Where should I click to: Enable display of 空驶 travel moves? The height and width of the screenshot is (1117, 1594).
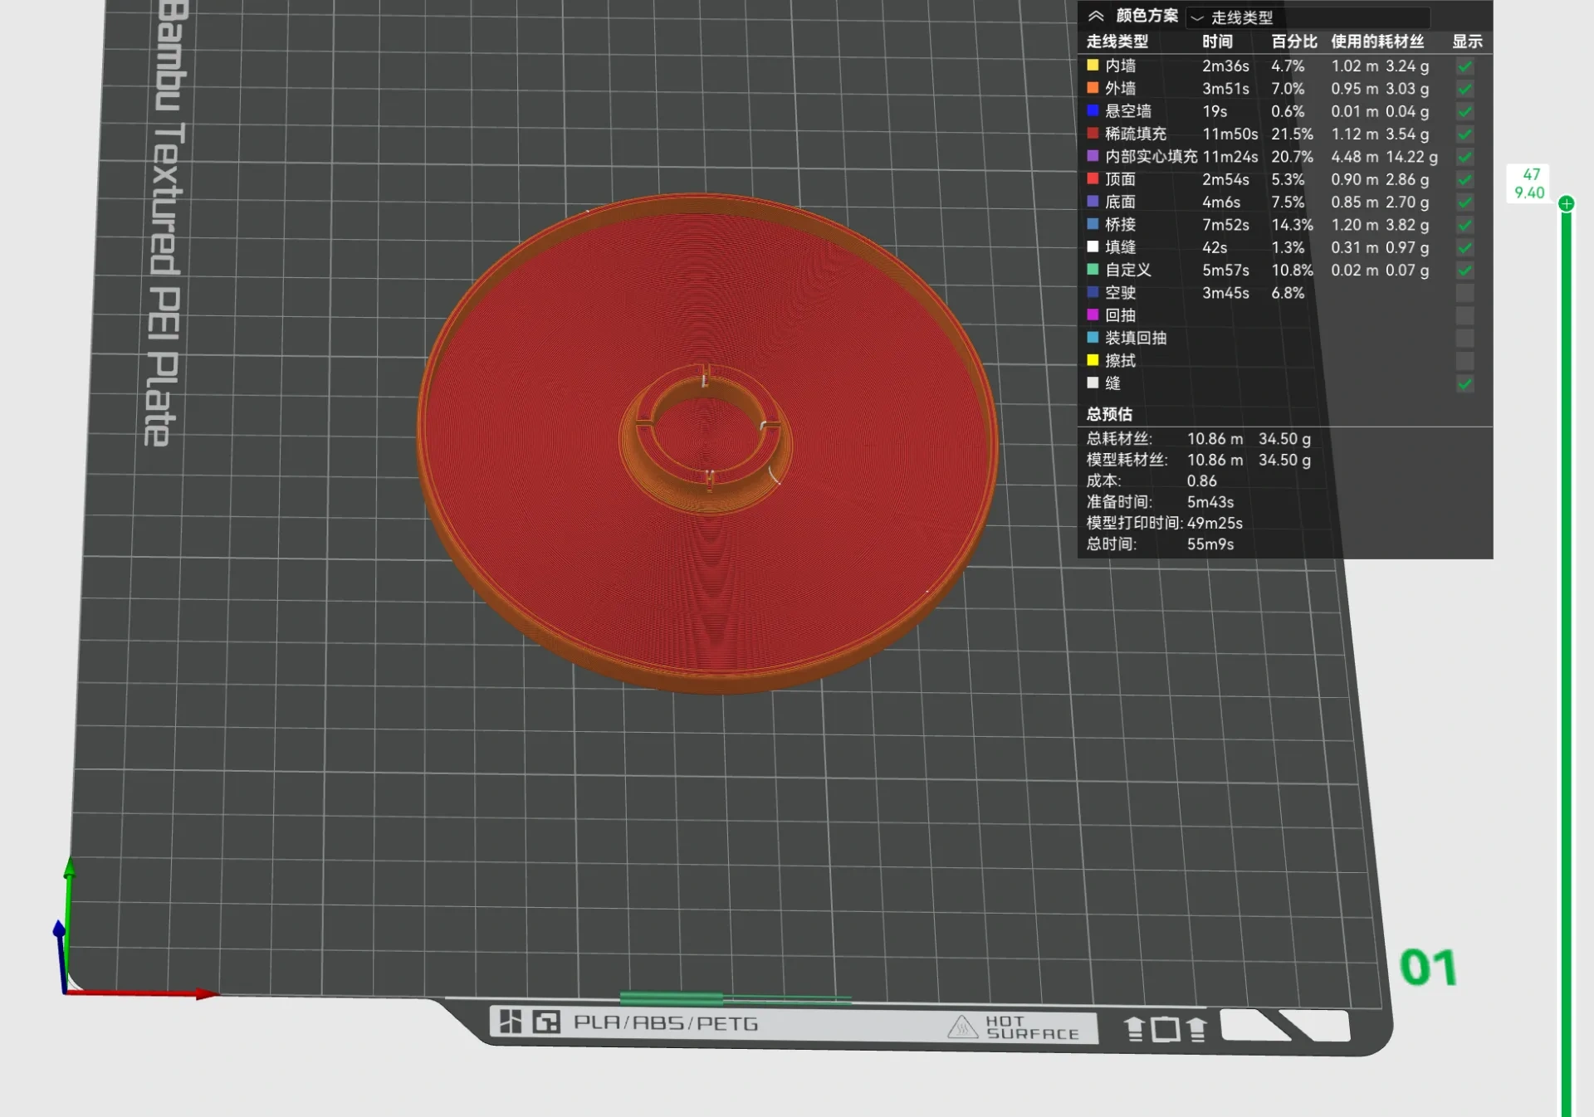(x=1465, y=293)
